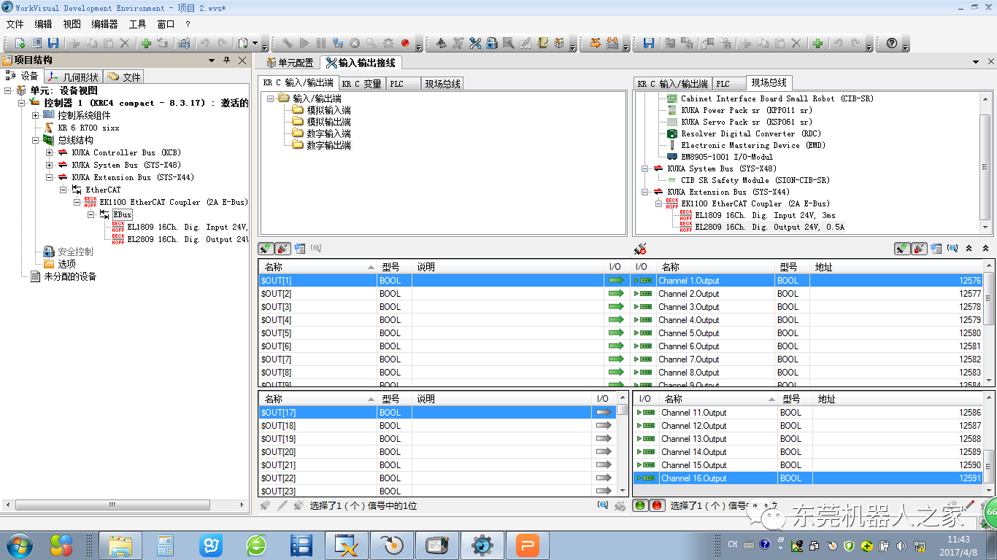Open the project structure panel dropdown arrow
The width and height of the screenshot is (997, 560).
point(212,61)
